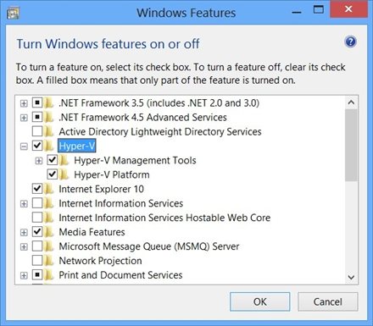Click the folder icon beside Hyper-V Management Tools
Image resolution: width=373 pixels, height=326 pixels.
(64, 160)
